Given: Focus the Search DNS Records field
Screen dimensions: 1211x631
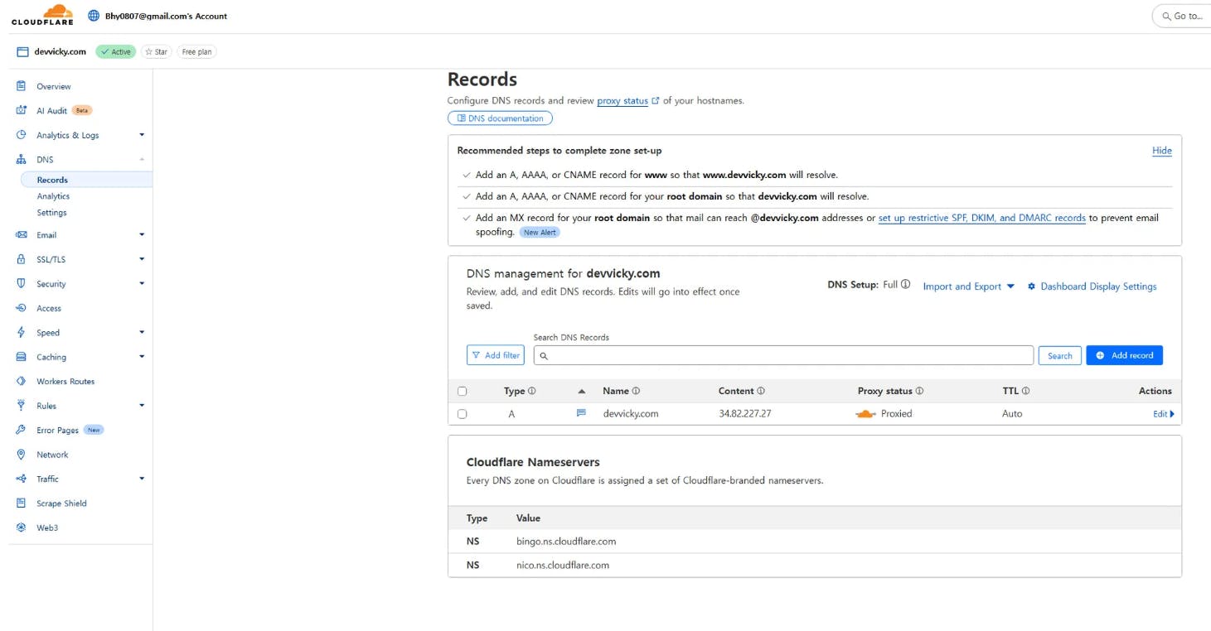Looking at the screenshot, I should pos(783,355).
